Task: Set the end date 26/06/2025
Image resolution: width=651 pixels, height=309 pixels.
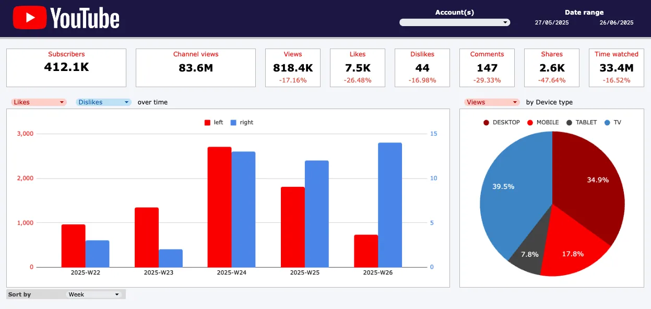Action: [616, 22]
